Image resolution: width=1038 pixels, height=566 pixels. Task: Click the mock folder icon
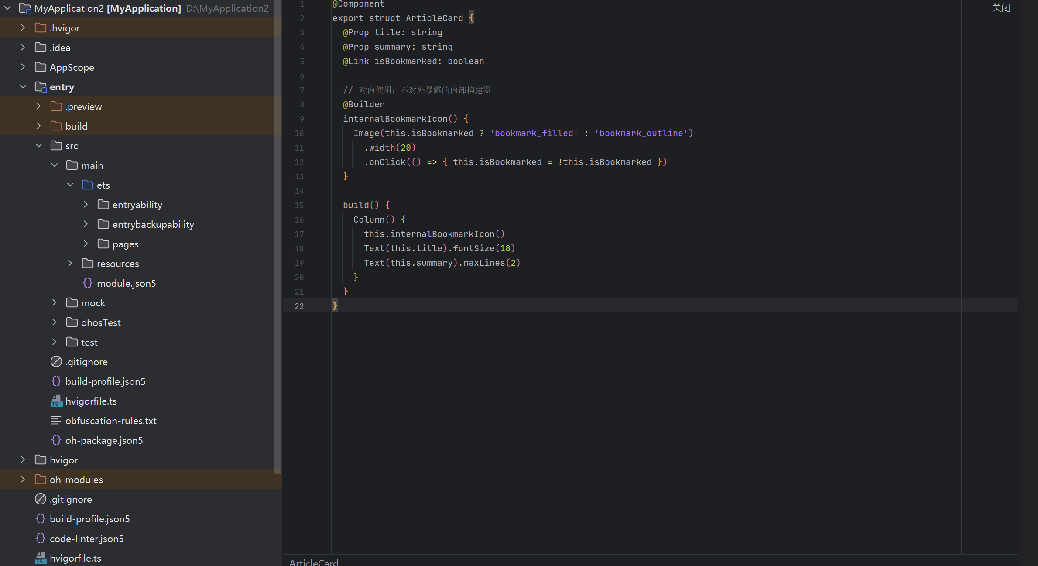click(x=72, y=303)
